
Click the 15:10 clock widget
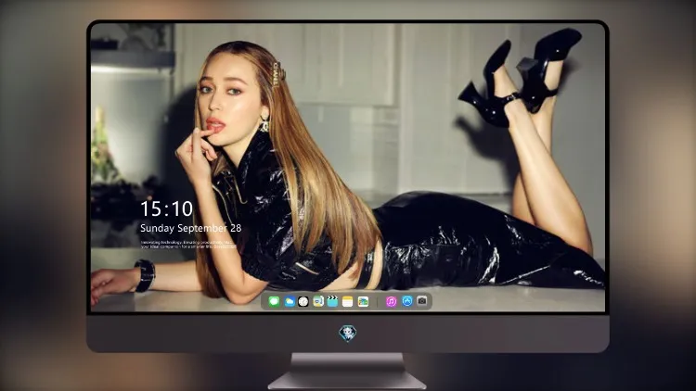(167, 208)
